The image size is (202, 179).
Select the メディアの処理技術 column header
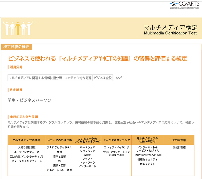(59, 140)
